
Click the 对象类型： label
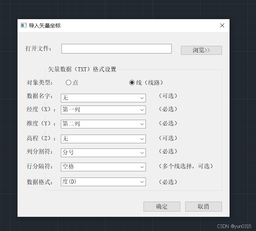[40, 82]
